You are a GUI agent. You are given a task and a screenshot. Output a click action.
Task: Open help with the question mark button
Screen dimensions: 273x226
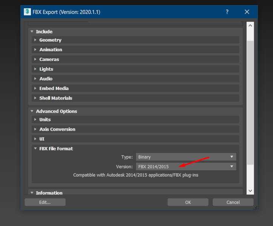227,12
